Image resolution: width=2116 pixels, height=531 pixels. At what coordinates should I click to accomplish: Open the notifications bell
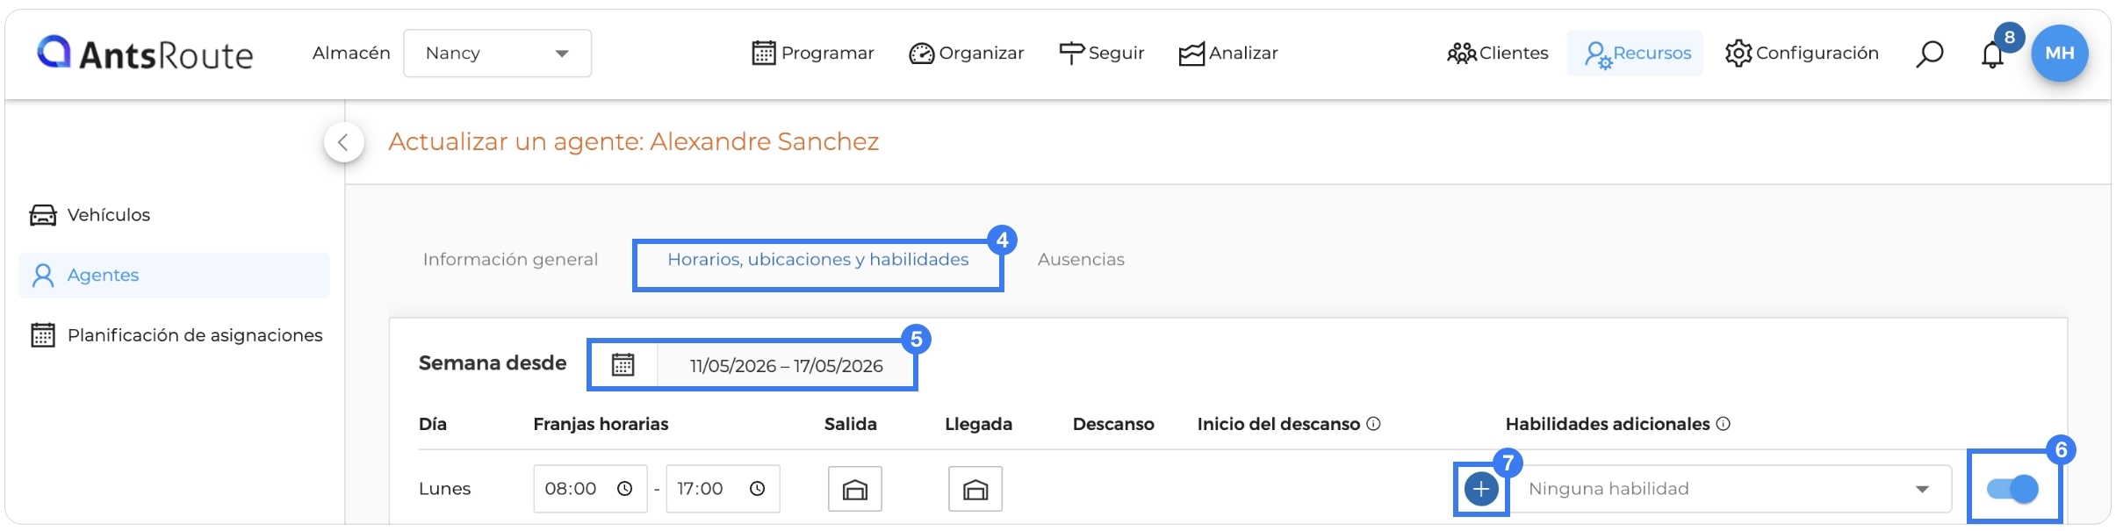[1992, 54]
